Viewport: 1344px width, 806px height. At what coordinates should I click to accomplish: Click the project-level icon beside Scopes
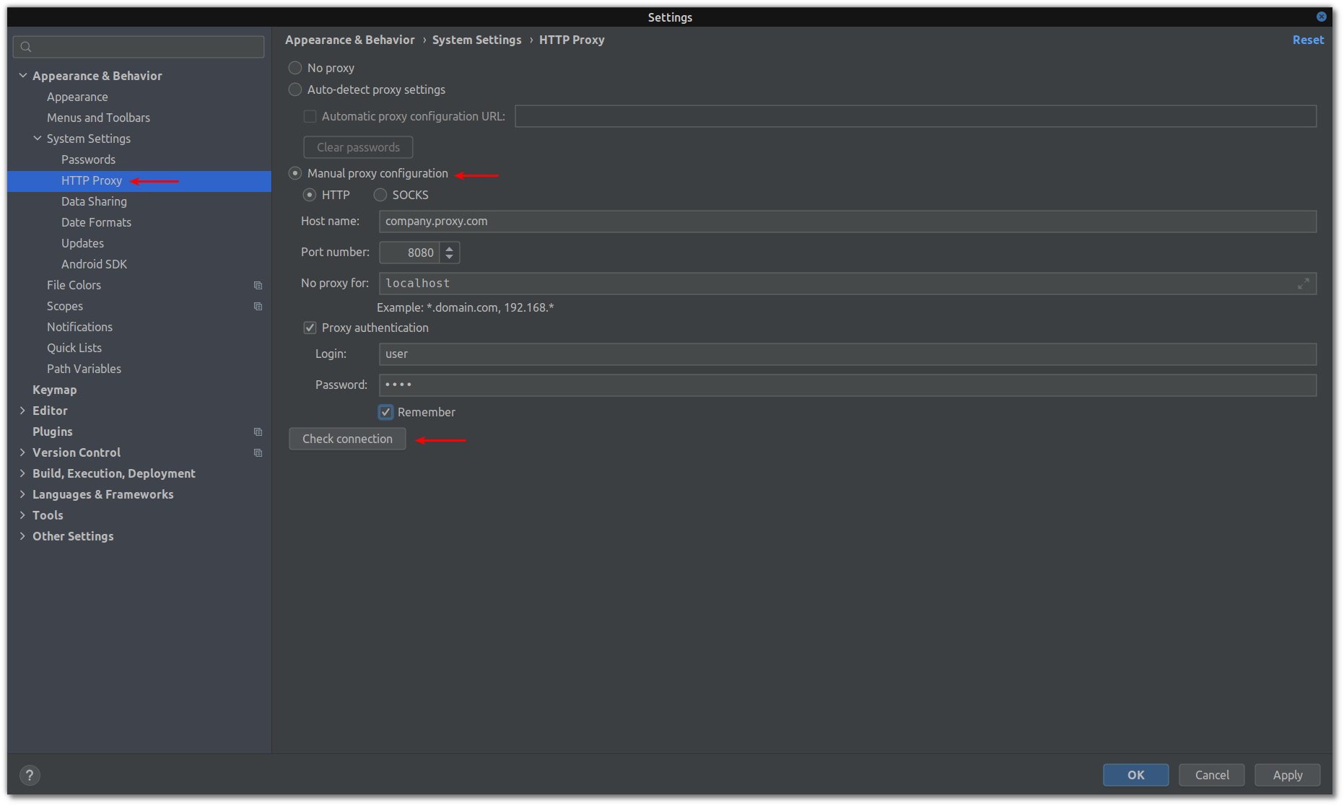(x=258, y=307)
